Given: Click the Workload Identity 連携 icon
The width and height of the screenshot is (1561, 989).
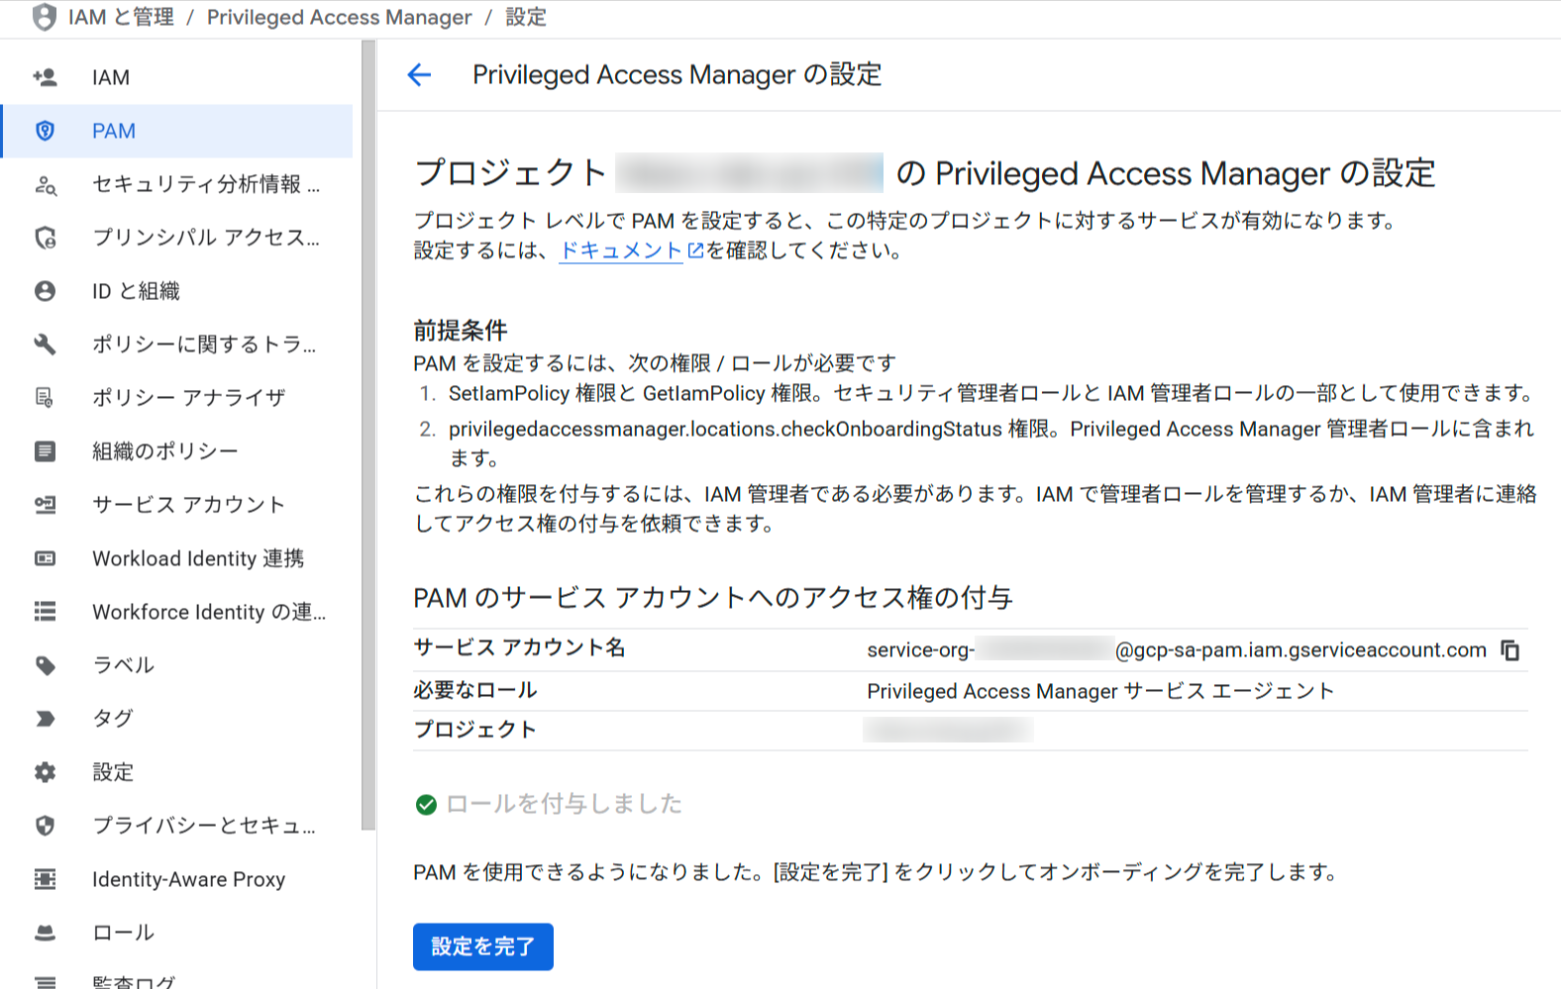Looking at the screenshot, I should pyautogui.click(x=45, y=558).
